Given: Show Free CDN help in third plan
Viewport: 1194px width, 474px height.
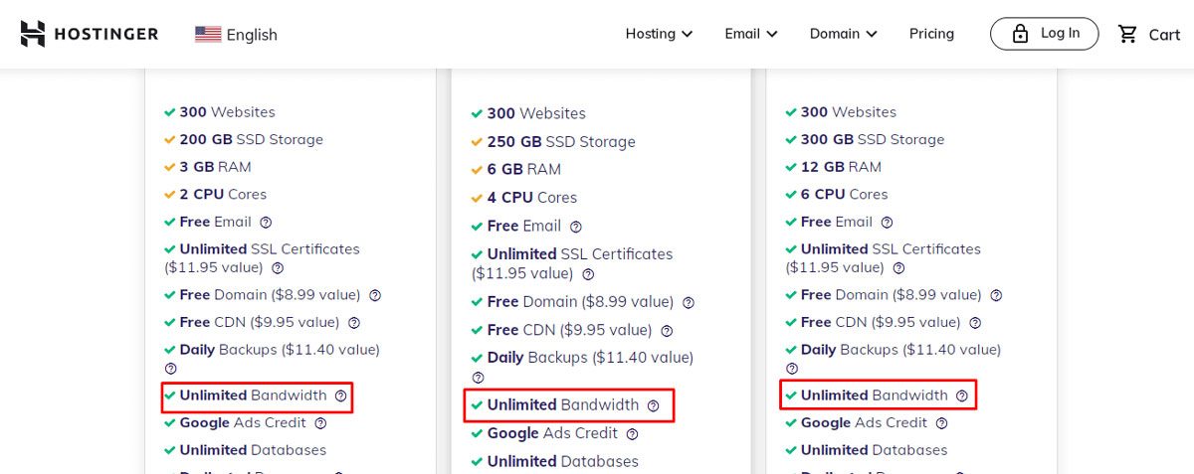Looking at the screenshot, I should click(x=975, y=323).
